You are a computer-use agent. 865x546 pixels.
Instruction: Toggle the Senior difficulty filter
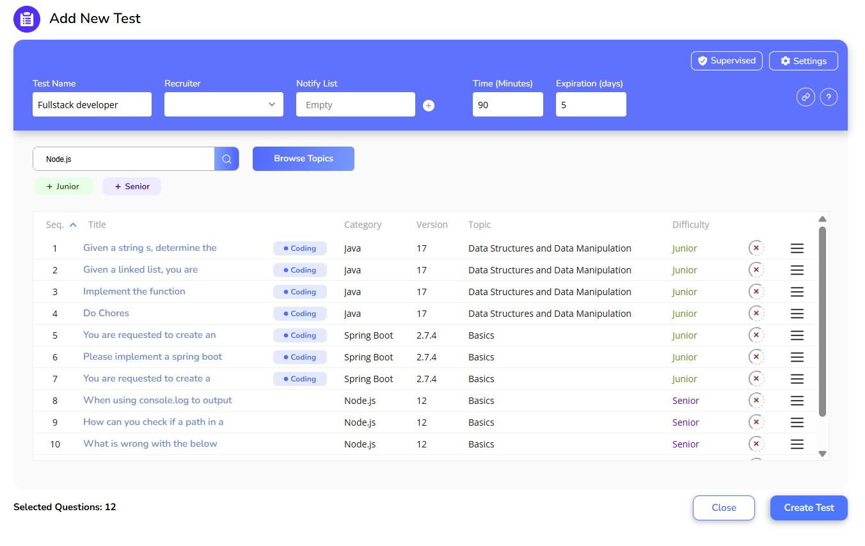click(132, 186)
